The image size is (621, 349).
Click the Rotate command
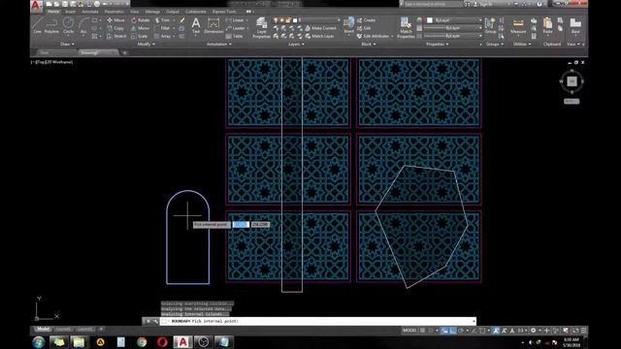(x=140, y=19)
